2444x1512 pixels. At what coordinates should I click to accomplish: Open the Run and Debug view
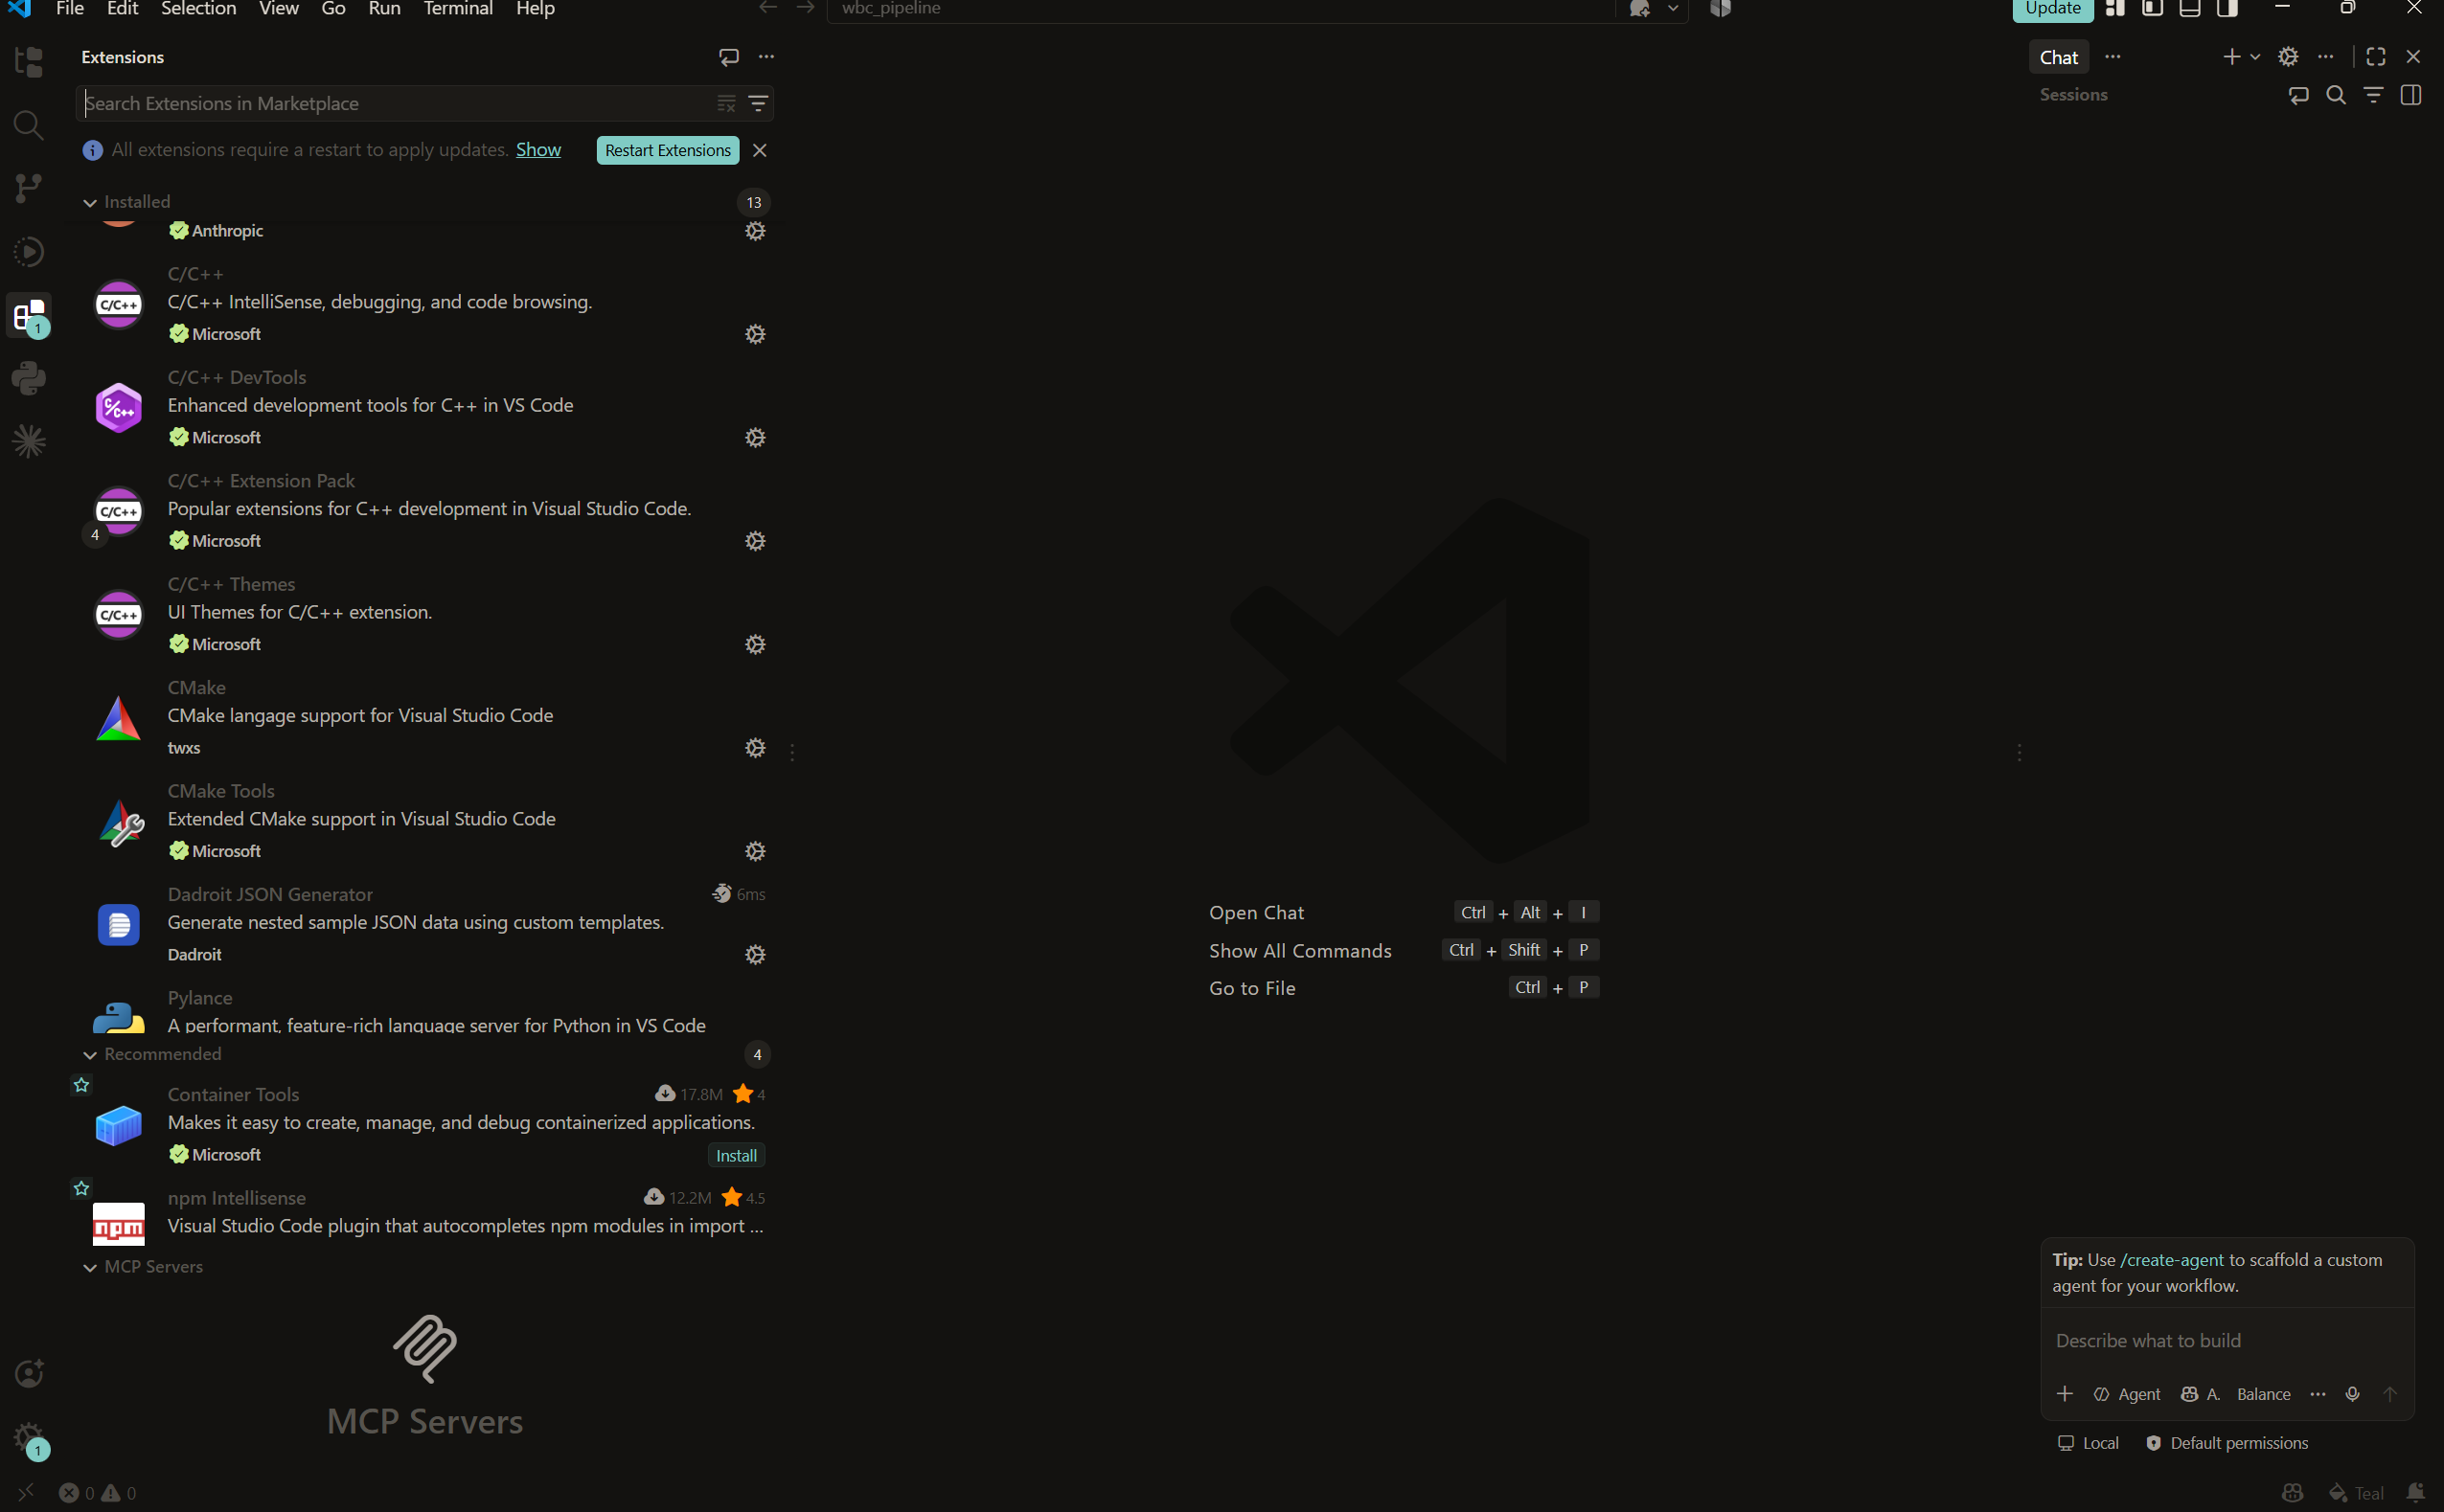pos(29,251)
